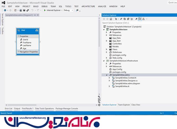Collapse the SampleArchitecture.Infrastructure project node
Screen dimensions: 177x129
(x=104, y=61)
